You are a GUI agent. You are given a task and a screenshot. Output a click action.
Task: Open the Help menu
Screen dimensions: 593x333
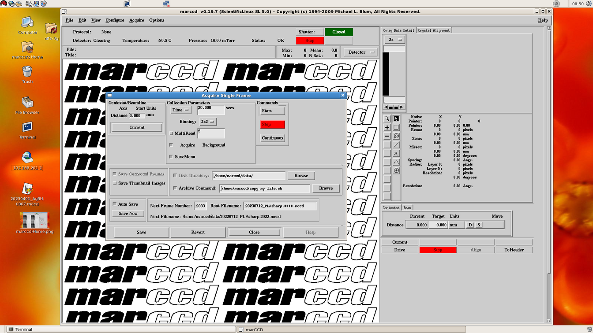click(543, 20)
